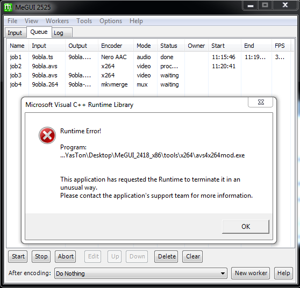The width and height of the screenshot is (300, 288).
Task: Click the Start button for the queue
Action: pyautogui.click(x=18, y=256)
